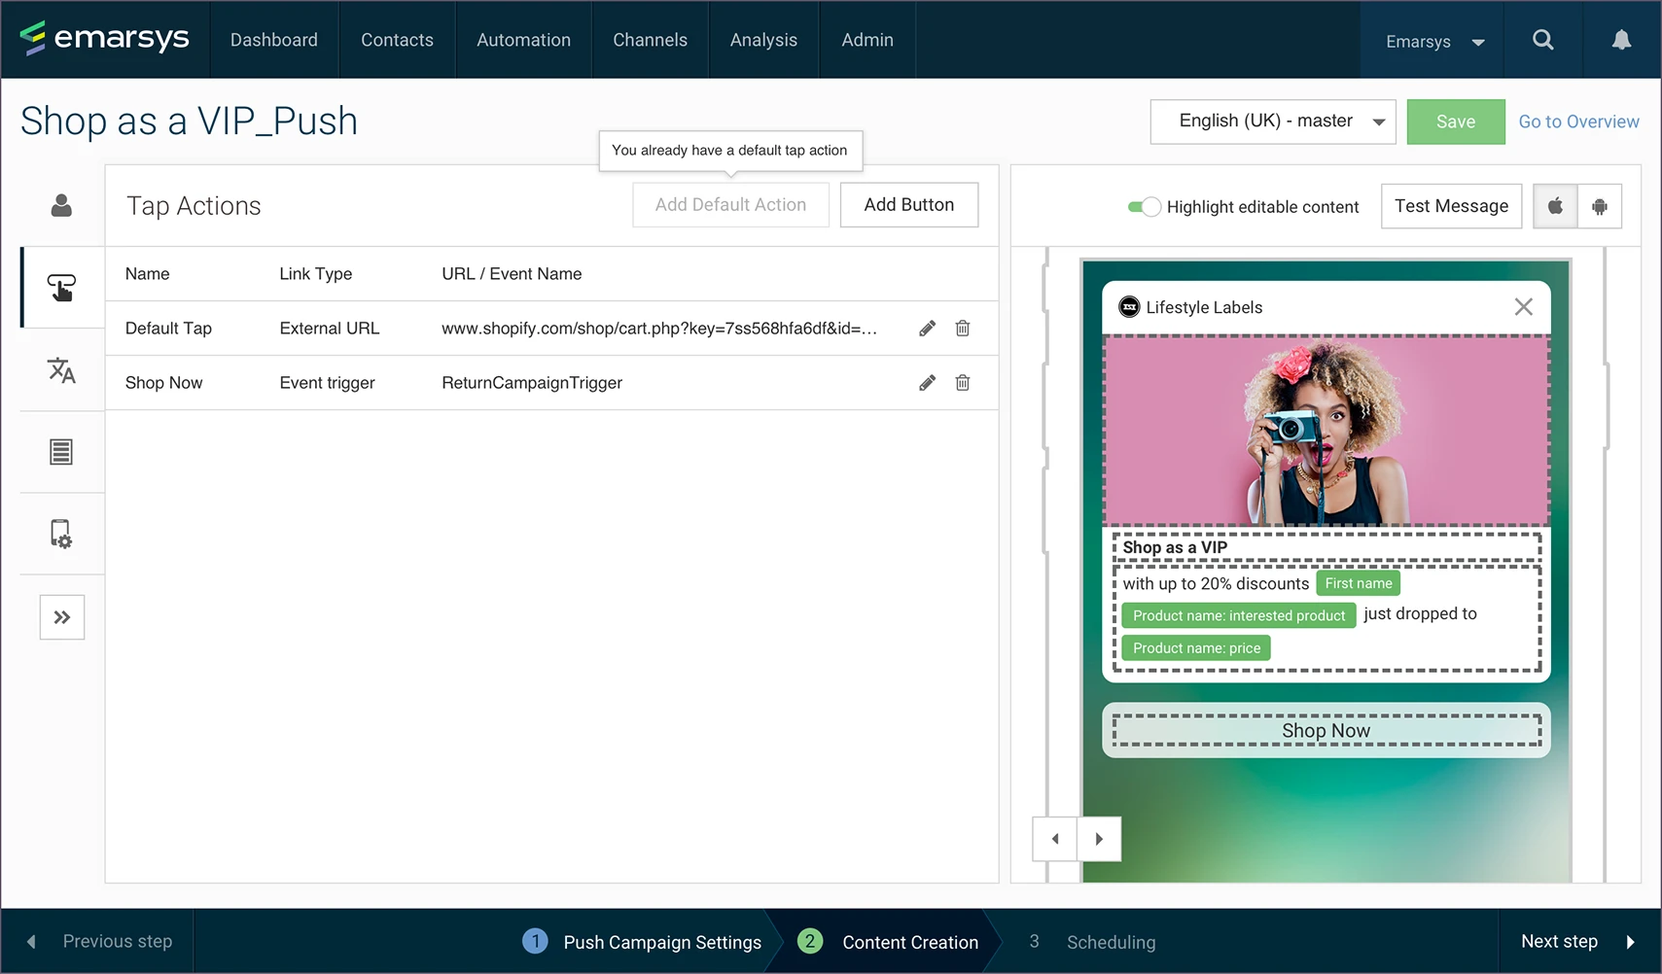Select the Tap Actions sidebar icon
Image resolution: width=1662 pixels, height=974 pixels.
61,288
